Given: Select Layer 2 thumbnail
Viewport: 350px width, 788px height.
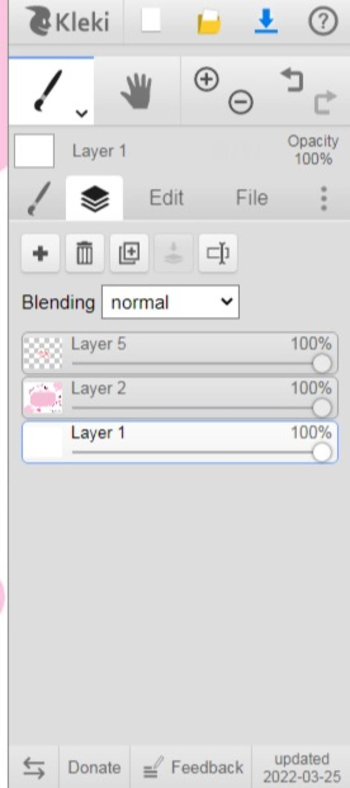Looking at the screenshot, I should (43, 398).
